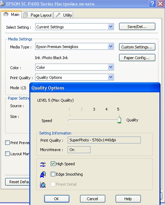Viewport: 165px width, 205px height.
Task: Go to the Utility tab
Action: coord(64,15)
